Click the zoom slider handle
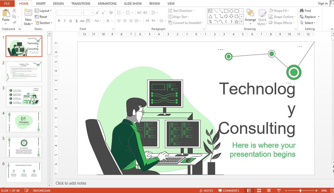This screenshot has width=334, height=193. (x=300, y=191)
